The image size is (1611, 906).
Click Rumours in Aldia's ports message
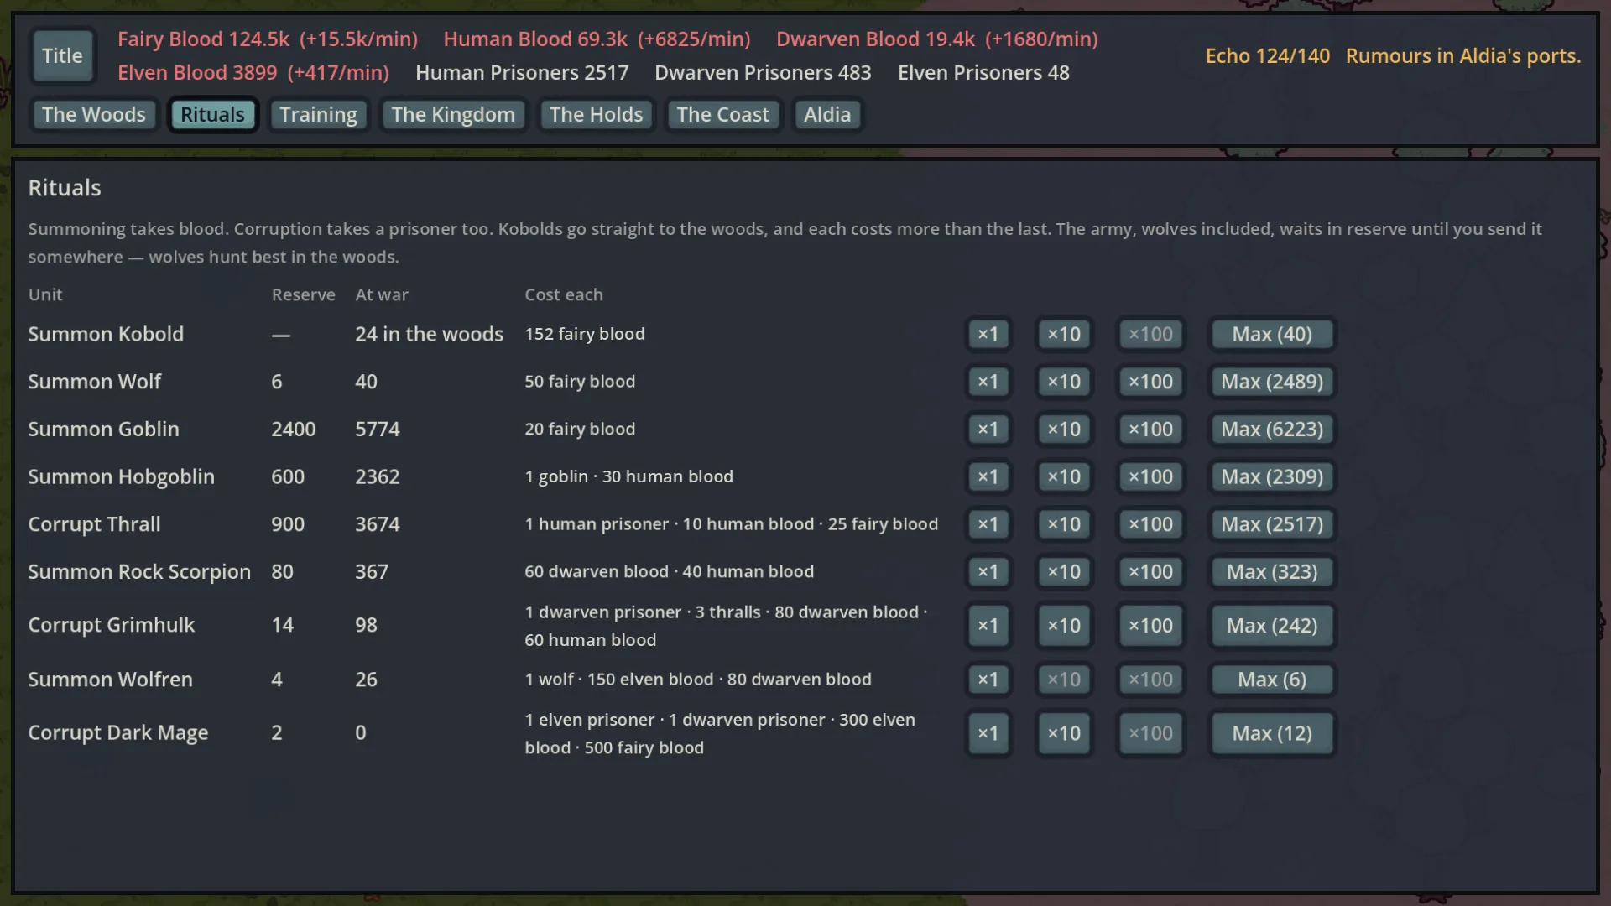tap(1462, 56)
